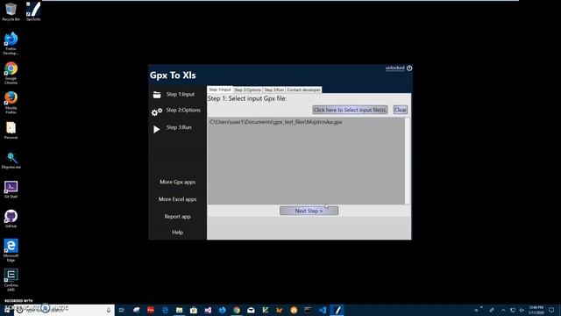Click the Step 1:Input folder icon in sidebar
This screenshot has height=316, width=561.
tap(157, 95)
